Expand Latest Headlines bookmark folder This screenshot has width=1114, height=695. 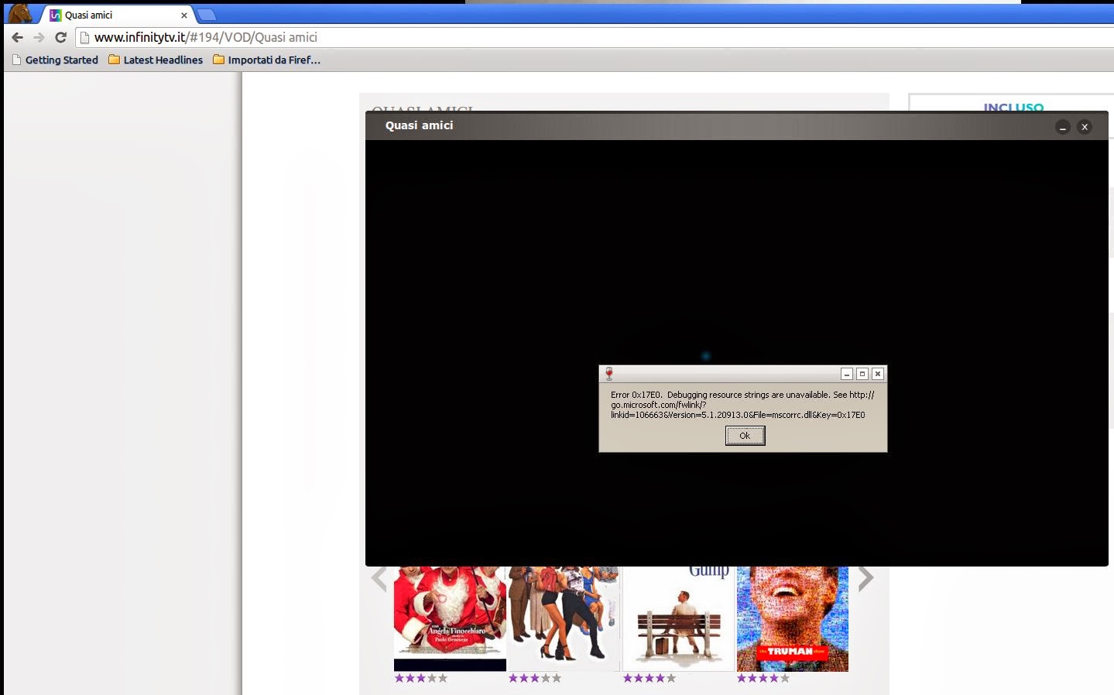[156, 60]
